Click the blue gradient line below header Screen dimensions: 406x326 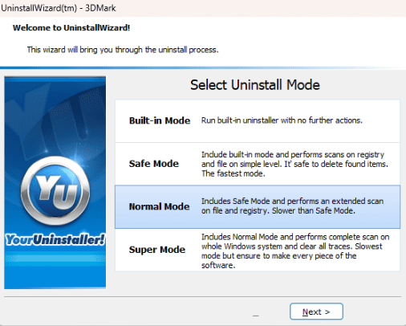tap(203, 68)
